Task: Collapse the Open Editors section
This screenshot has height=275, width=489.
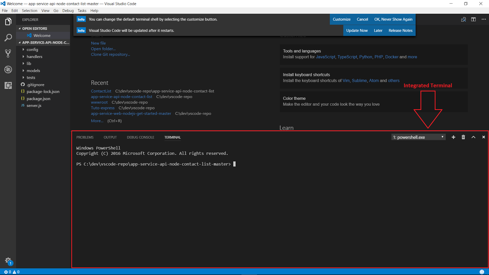Action: pyautogui.click(x=43, y=28)
